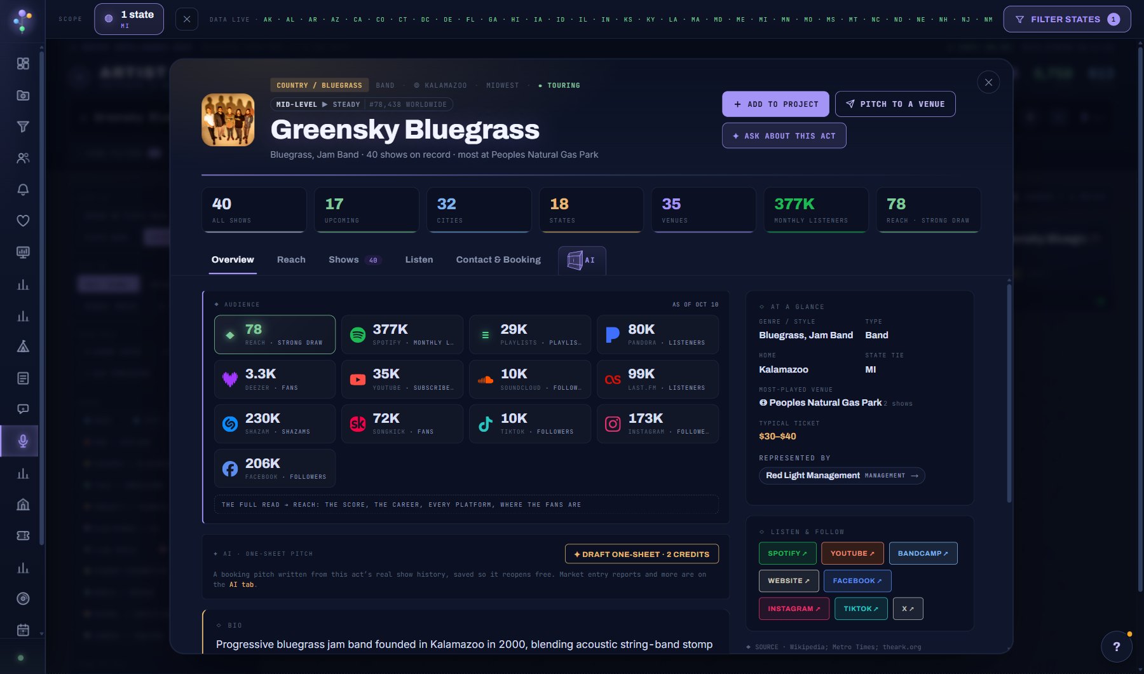
Task: Switch to the Shows tab
Action: pyautogui.click(x=354, y=259)
